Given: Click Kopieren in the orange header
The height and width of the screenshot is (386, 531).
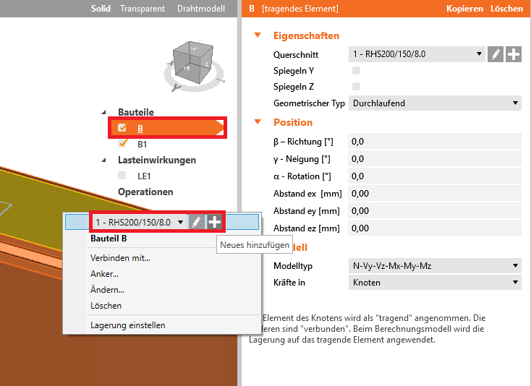Looking at the screenshot, I should (464, 9).
